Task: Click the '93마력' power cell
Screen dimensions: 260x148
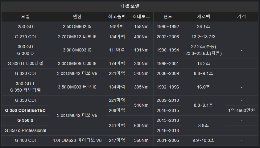Action: point(117,27)
